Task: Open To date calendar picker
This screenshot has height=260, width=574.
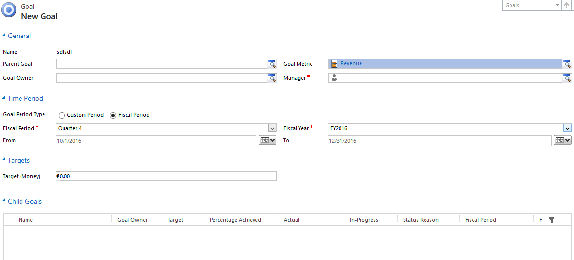Action: 563,140
